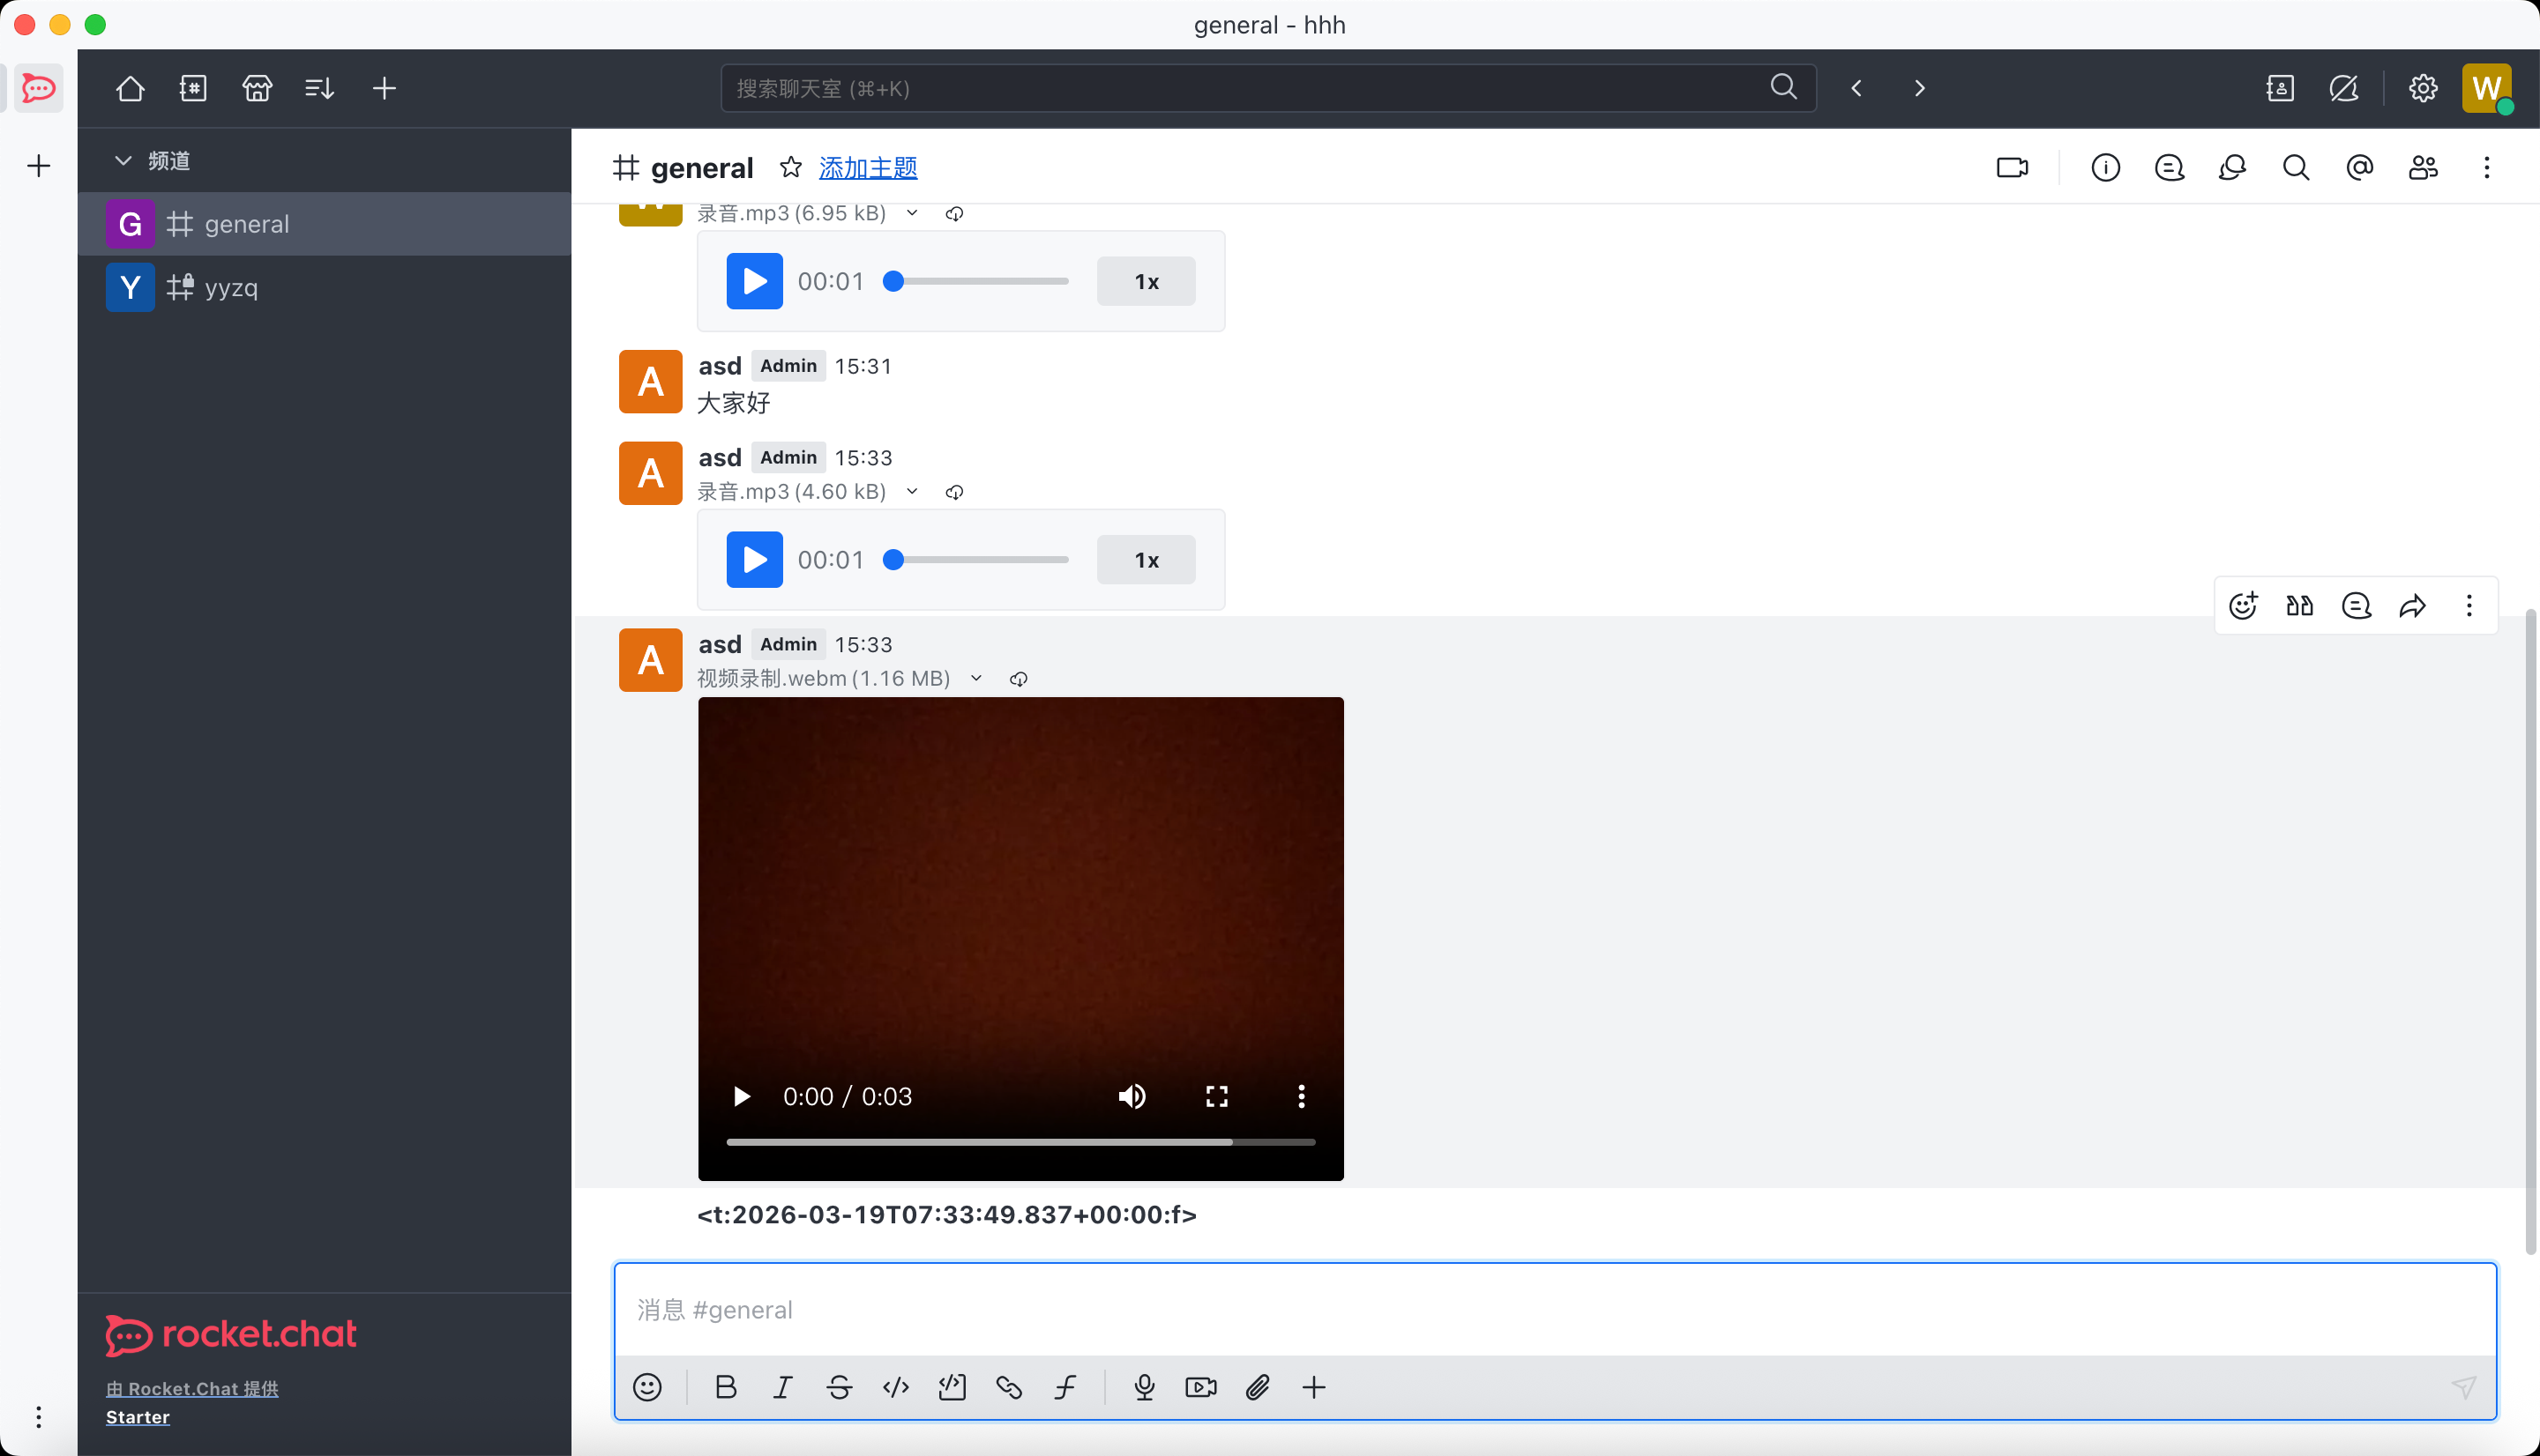The width and height of the screenshot is (2540, 1456).
Task: Toggle bold formatting in composer
Action: (x=727, y=1387)
